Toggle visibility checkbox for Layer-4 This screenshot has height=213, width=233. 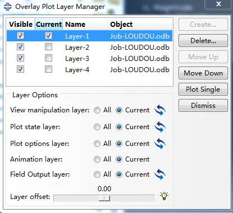(20, 69)
